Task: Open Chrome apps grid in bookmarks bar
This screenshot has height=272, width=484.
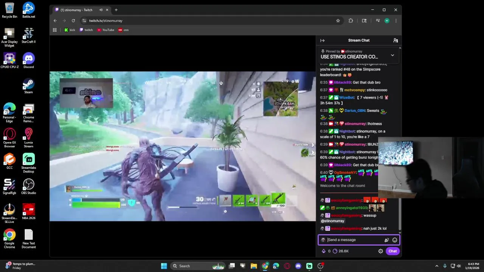Action: pos(55,30)
